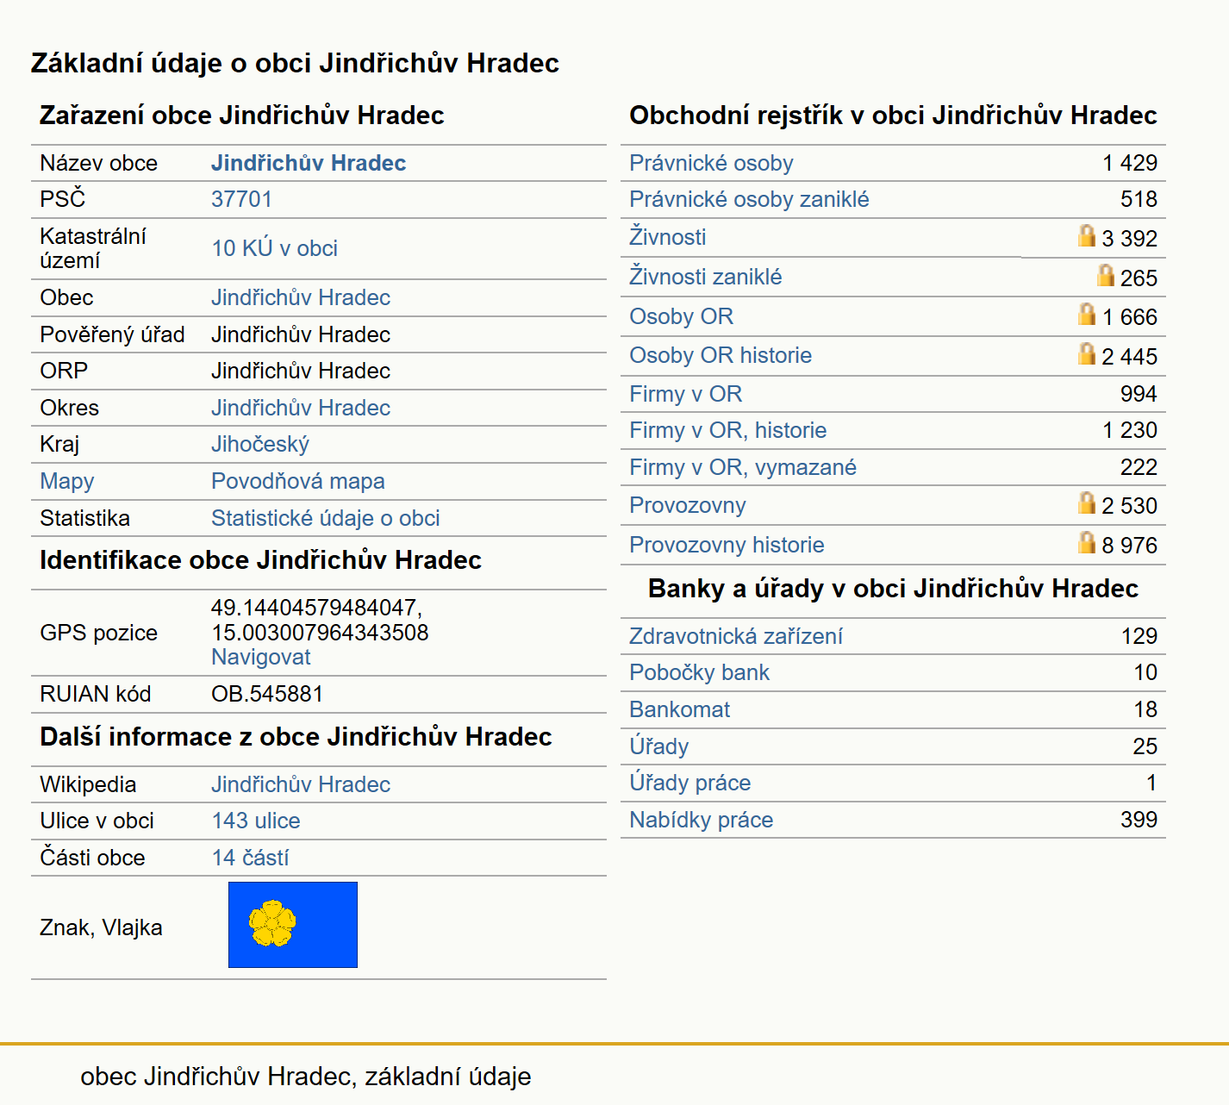Open the Firmy v OR link

coord(686,394)
